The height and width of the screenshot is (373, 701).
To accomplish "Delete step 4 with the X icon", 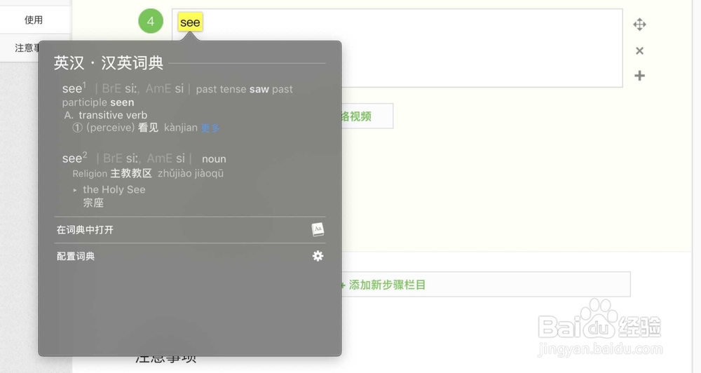I will [640, 50].
